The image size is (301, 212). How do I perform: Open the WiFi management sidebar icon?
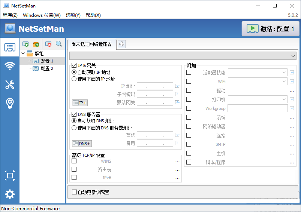click(x=10, y=66)
